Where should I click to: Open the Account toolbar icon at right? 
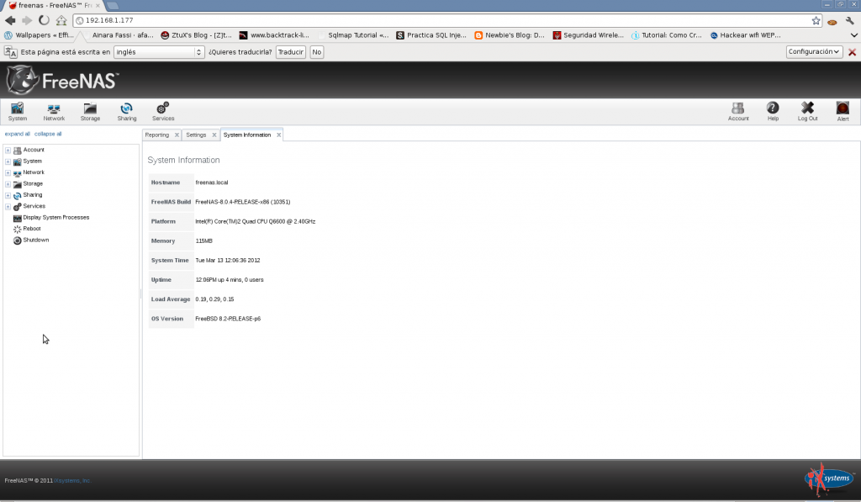[x=738, y=112]
